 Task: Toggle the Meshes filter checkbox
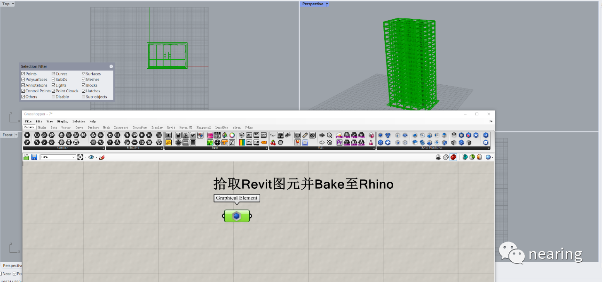(x=84, y=80)
